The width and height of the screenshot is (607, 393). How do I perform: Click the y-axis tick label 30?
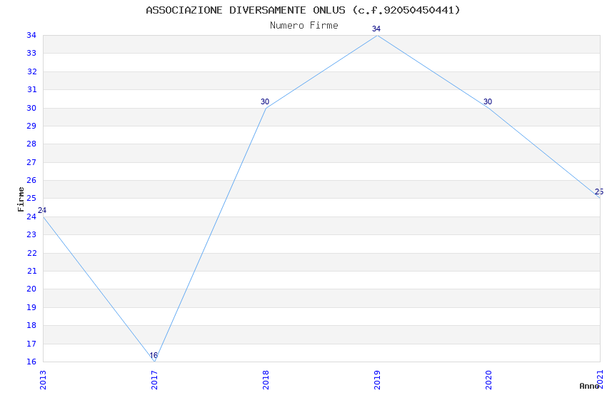pyautogui.click(x=31, y=108)
